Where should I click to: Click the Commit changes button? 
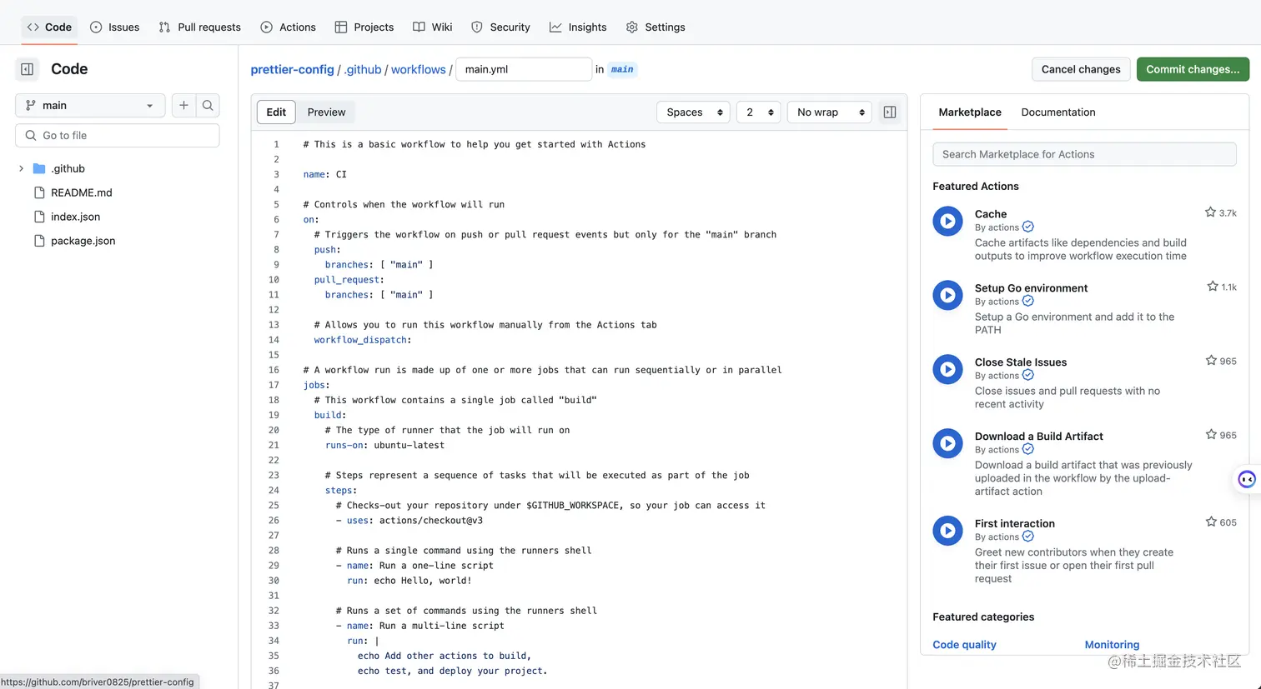point(1193,69)
